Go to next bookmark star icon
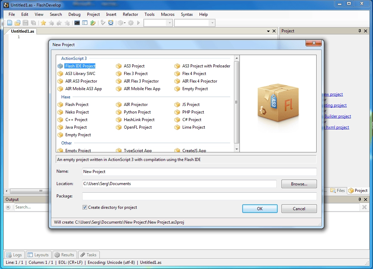 51,23
